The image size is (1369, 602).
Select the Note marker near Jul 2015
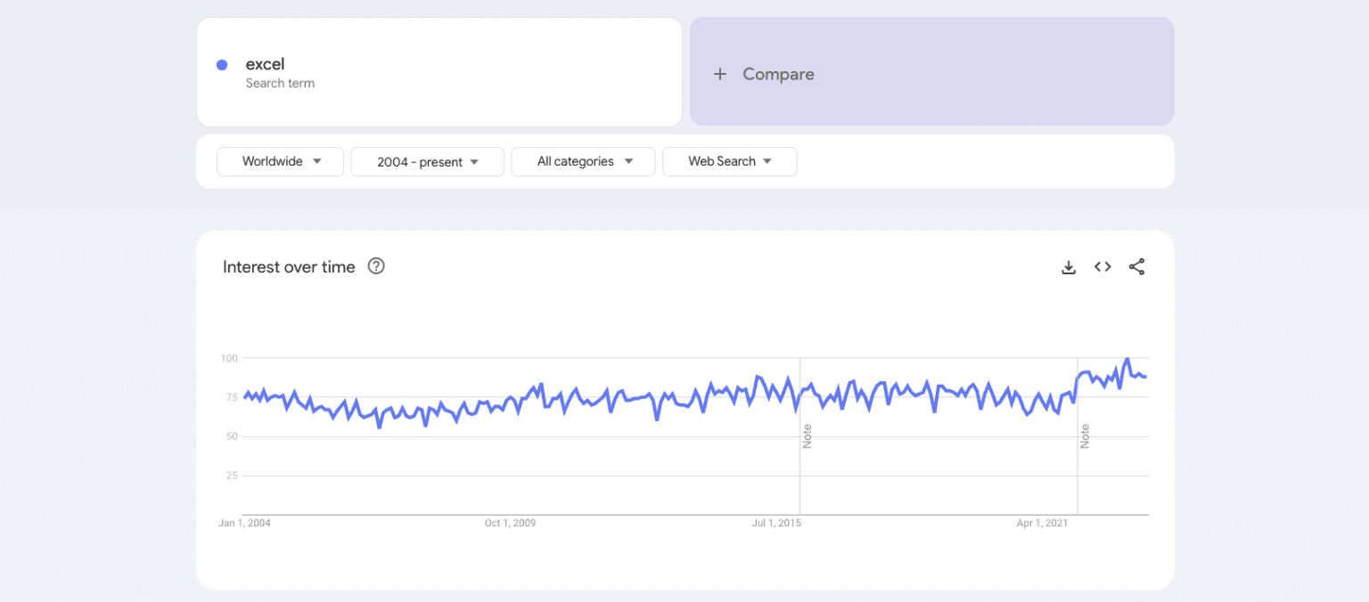tap(807, 436)
